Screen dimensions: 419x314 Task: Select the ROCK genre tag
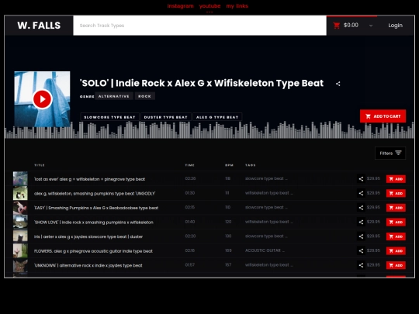[x=144, y=96]
